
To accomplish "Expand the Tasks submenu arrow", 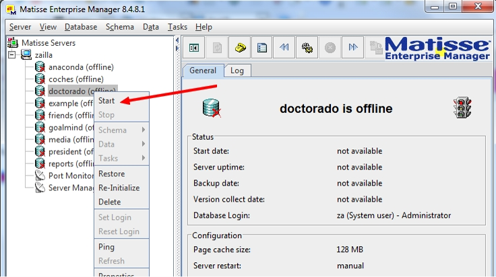I will click(x=144, y=158).
